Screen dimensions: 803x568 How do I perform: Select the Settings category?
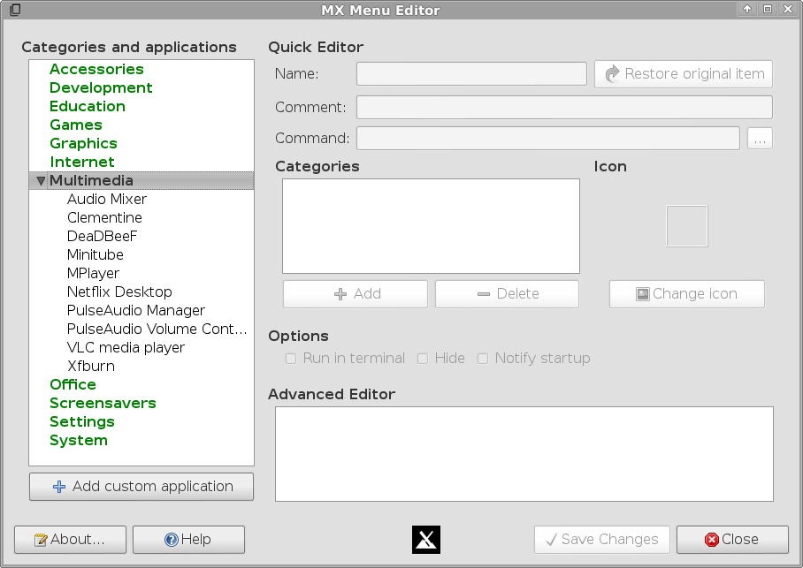coord(82,421)
